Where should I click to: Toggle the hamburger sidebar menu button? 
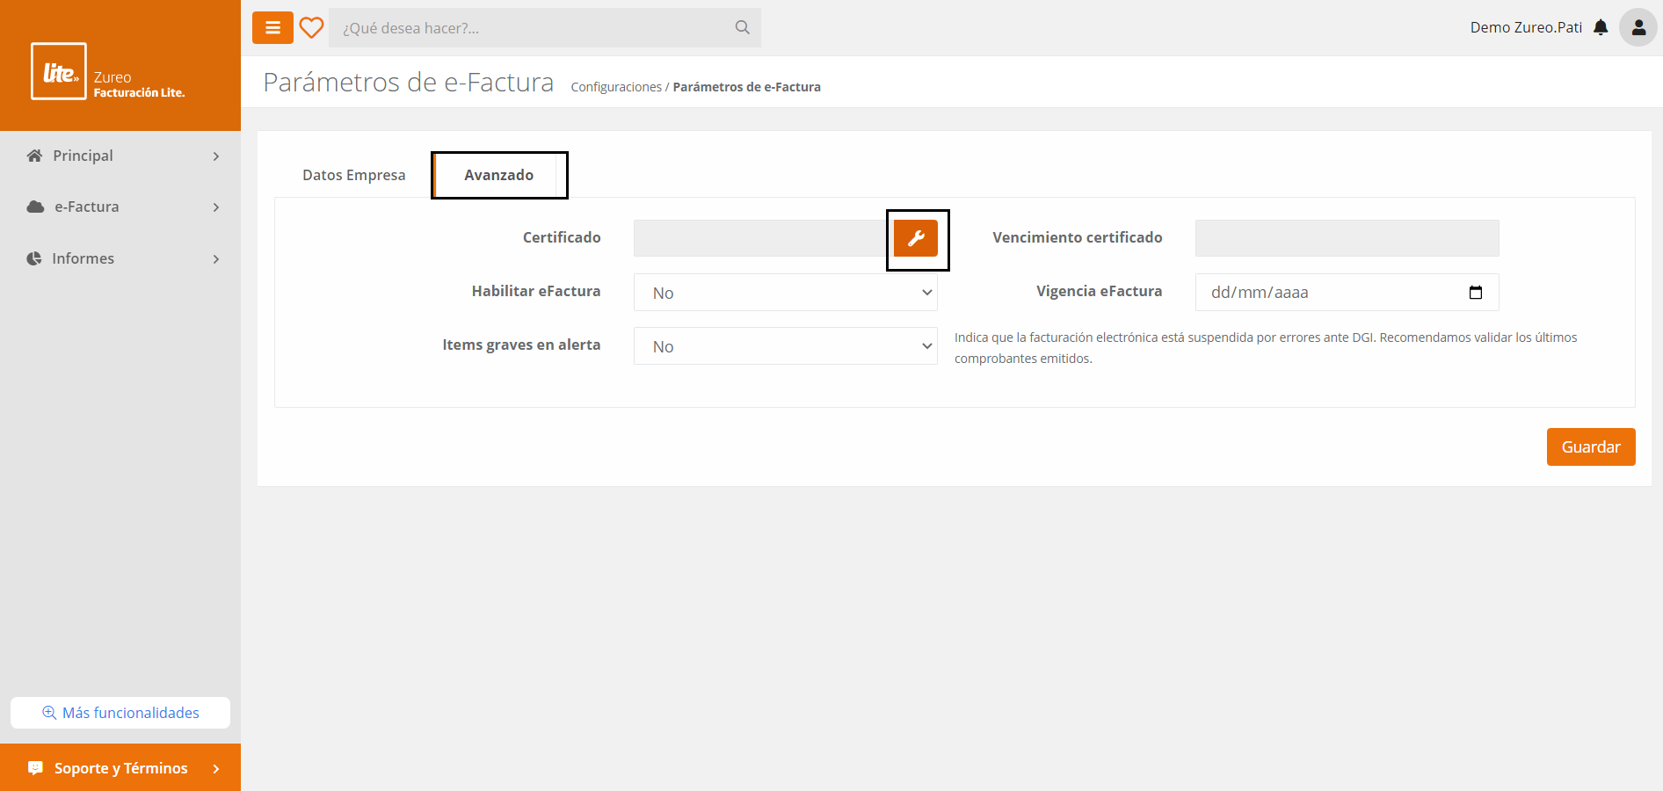[272, 28]
